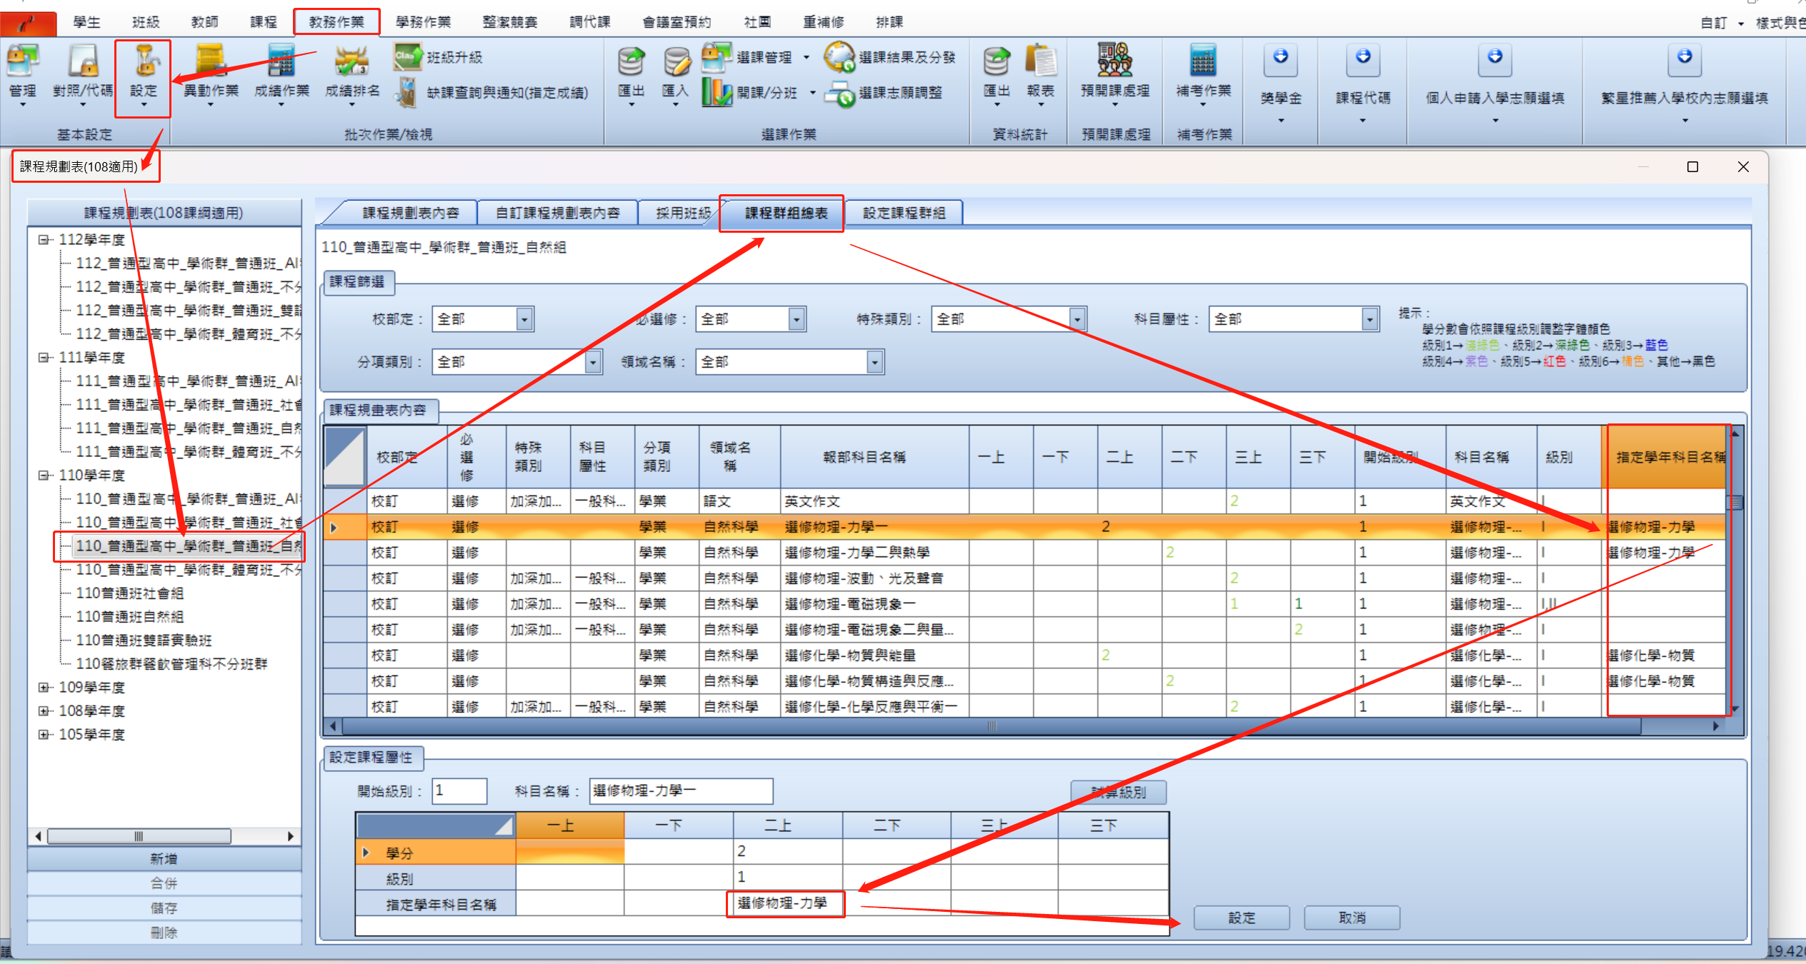Viewport: 1806px width, 964px height.
Task: Open the 學務作業 ribbon tab
Action: click(x=424, y=22)
